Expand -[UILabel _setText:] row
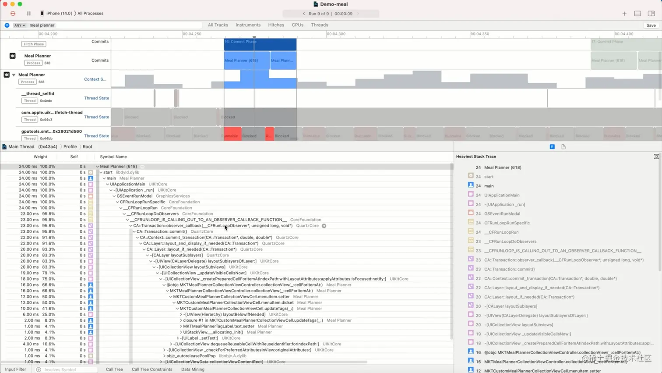The image size is (662, 373). (x=177, y=338)
